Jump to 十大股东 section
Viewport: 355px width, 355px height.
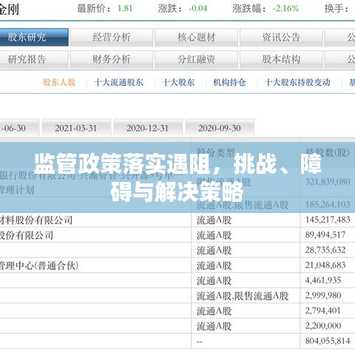tap(178, 82)
